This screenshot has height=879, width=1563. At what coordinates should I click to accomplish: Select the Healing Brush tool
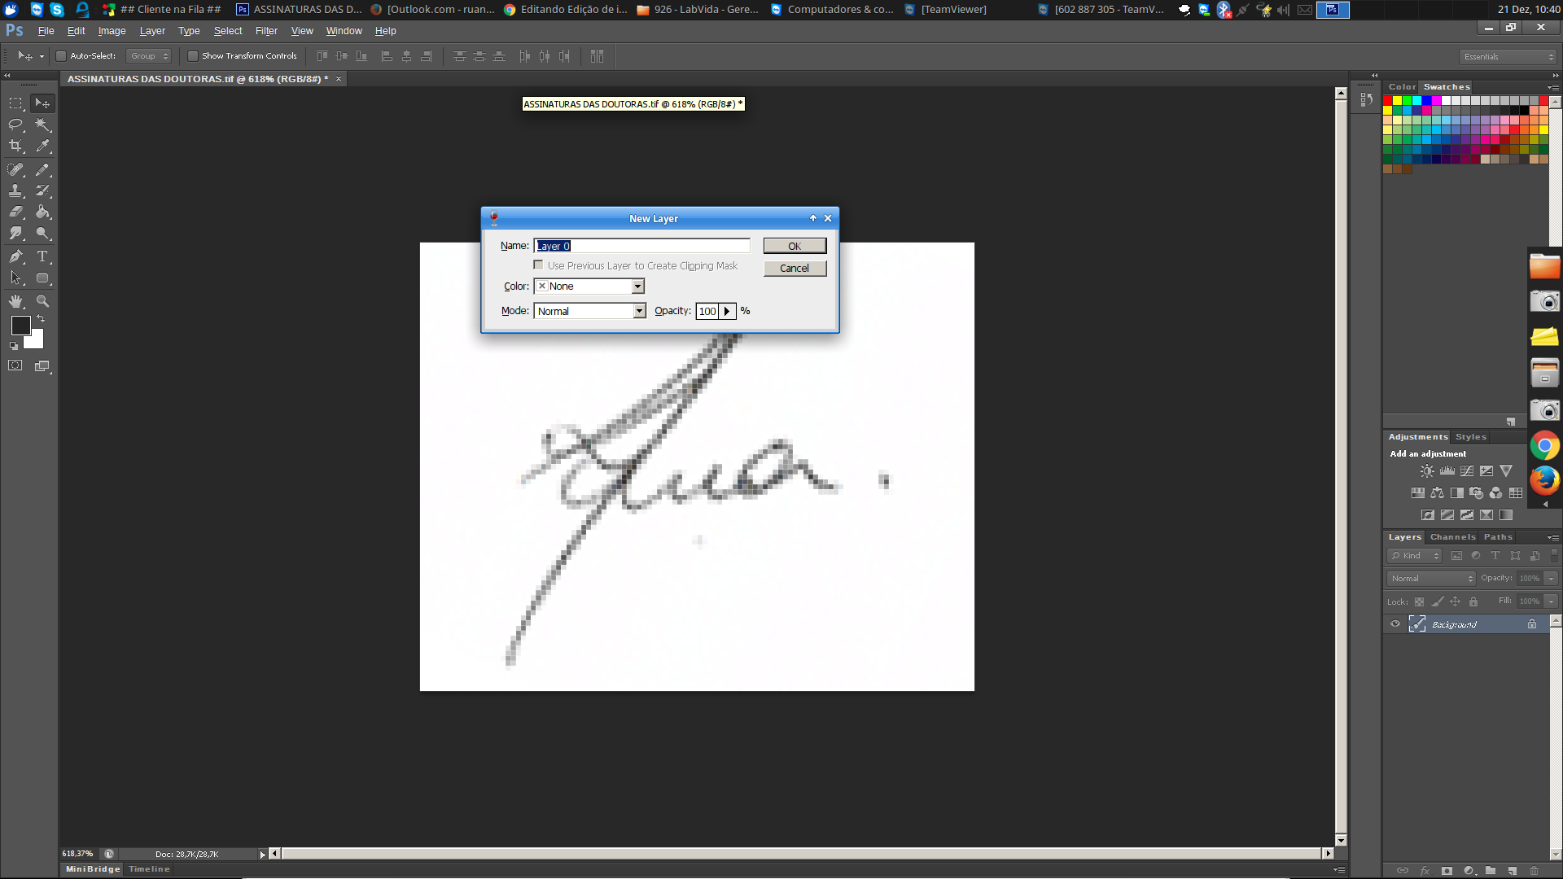click(x=15, y=169)
